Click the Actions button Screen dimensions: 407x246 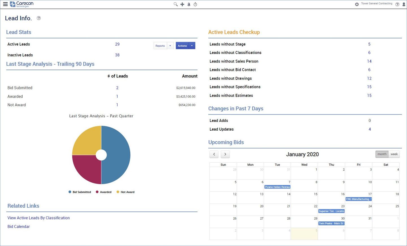click(182, 46)
